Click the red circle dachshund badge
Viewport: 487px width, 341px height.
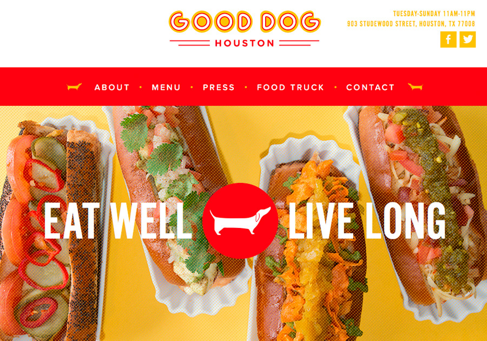(x=240, y=221)
